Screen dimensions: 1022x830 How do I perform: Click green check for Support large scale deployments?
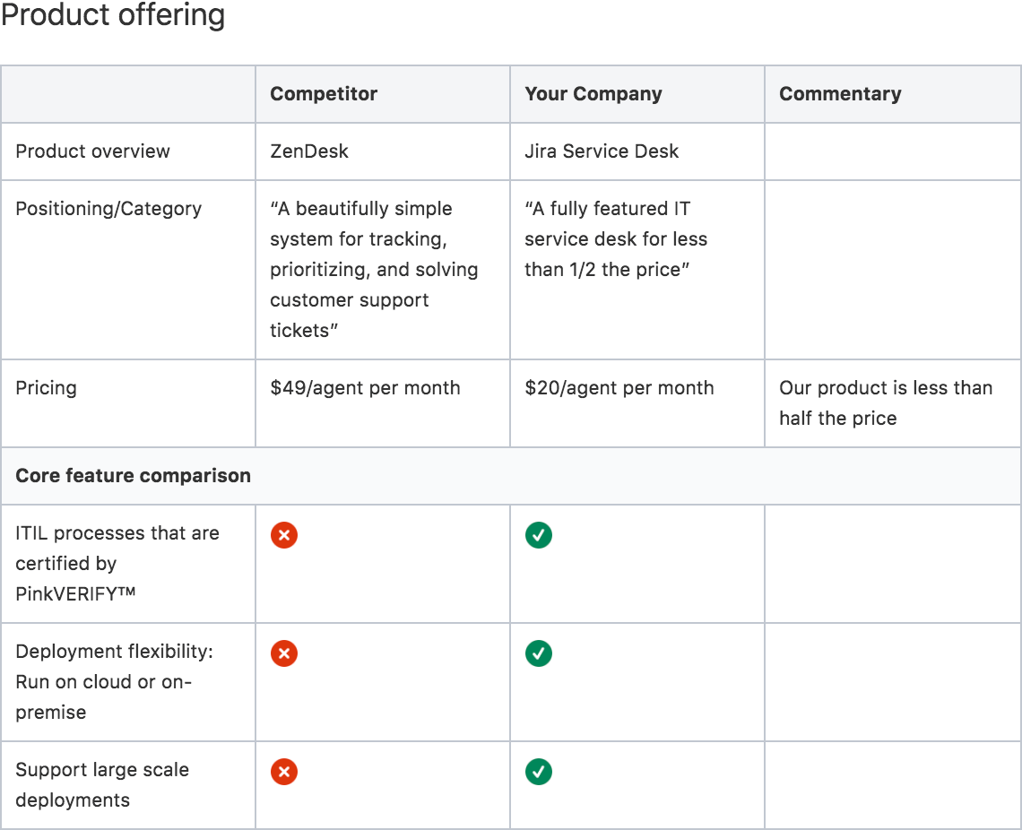tap(539, 772)
